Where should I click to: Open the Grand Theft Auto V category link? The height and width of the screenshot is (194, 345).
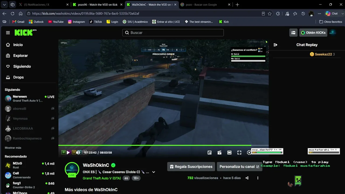pos(102,178)
